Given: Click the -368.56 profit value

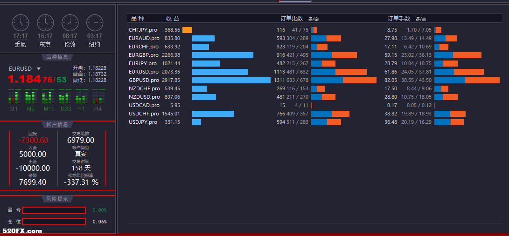Looking at the screenshot, I should tap(171, 30).
